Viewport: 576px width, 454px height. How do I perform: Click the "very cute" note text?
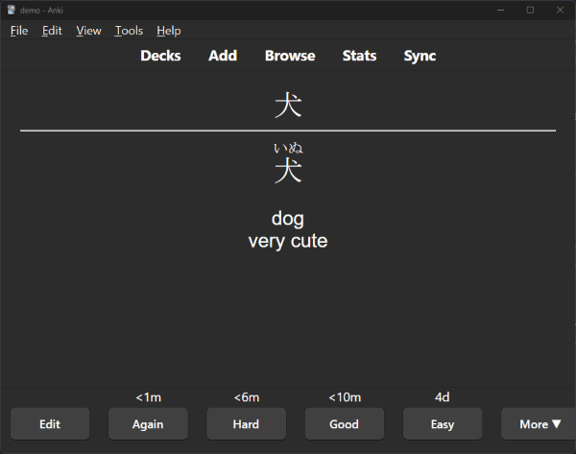(x=288, y=241)
